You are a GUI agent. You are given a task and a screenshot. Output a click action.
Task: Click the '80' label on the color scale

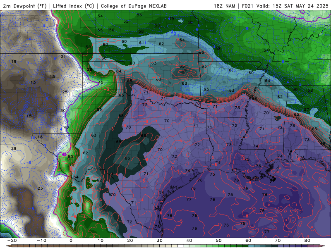coord(307,241)
